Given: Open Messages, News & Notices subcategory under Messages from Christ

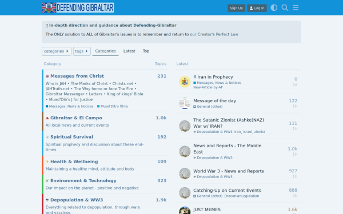Looking at the screenshot, I should tap(70, 106).
